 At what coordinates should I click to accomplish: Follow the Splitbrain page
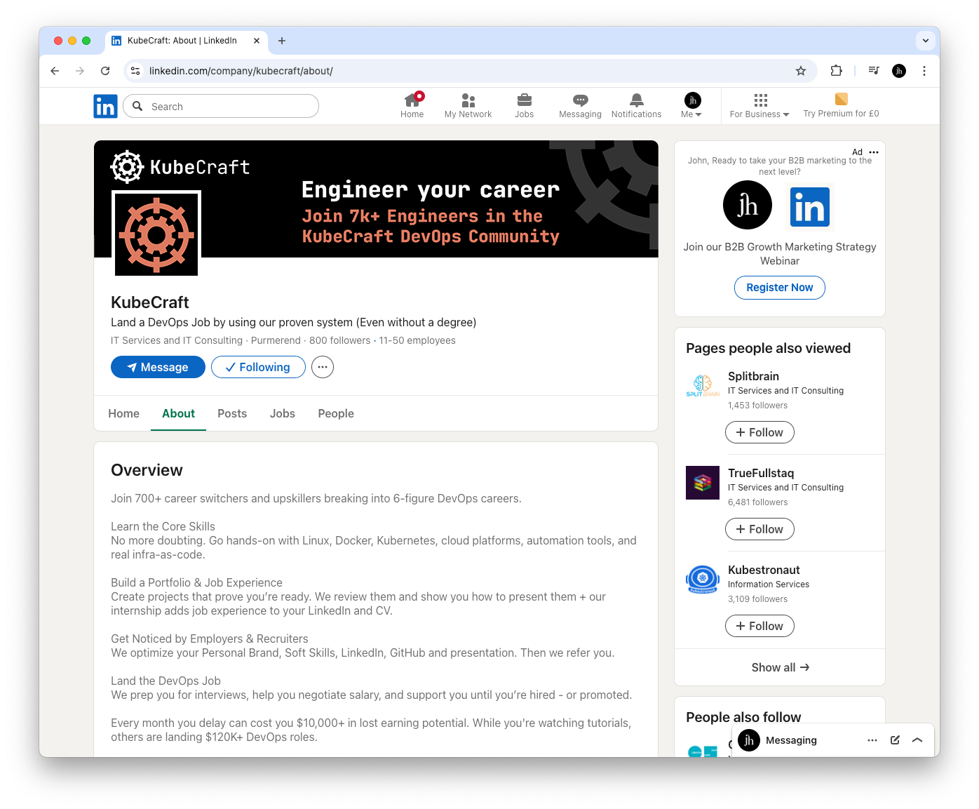pos(759,432)
